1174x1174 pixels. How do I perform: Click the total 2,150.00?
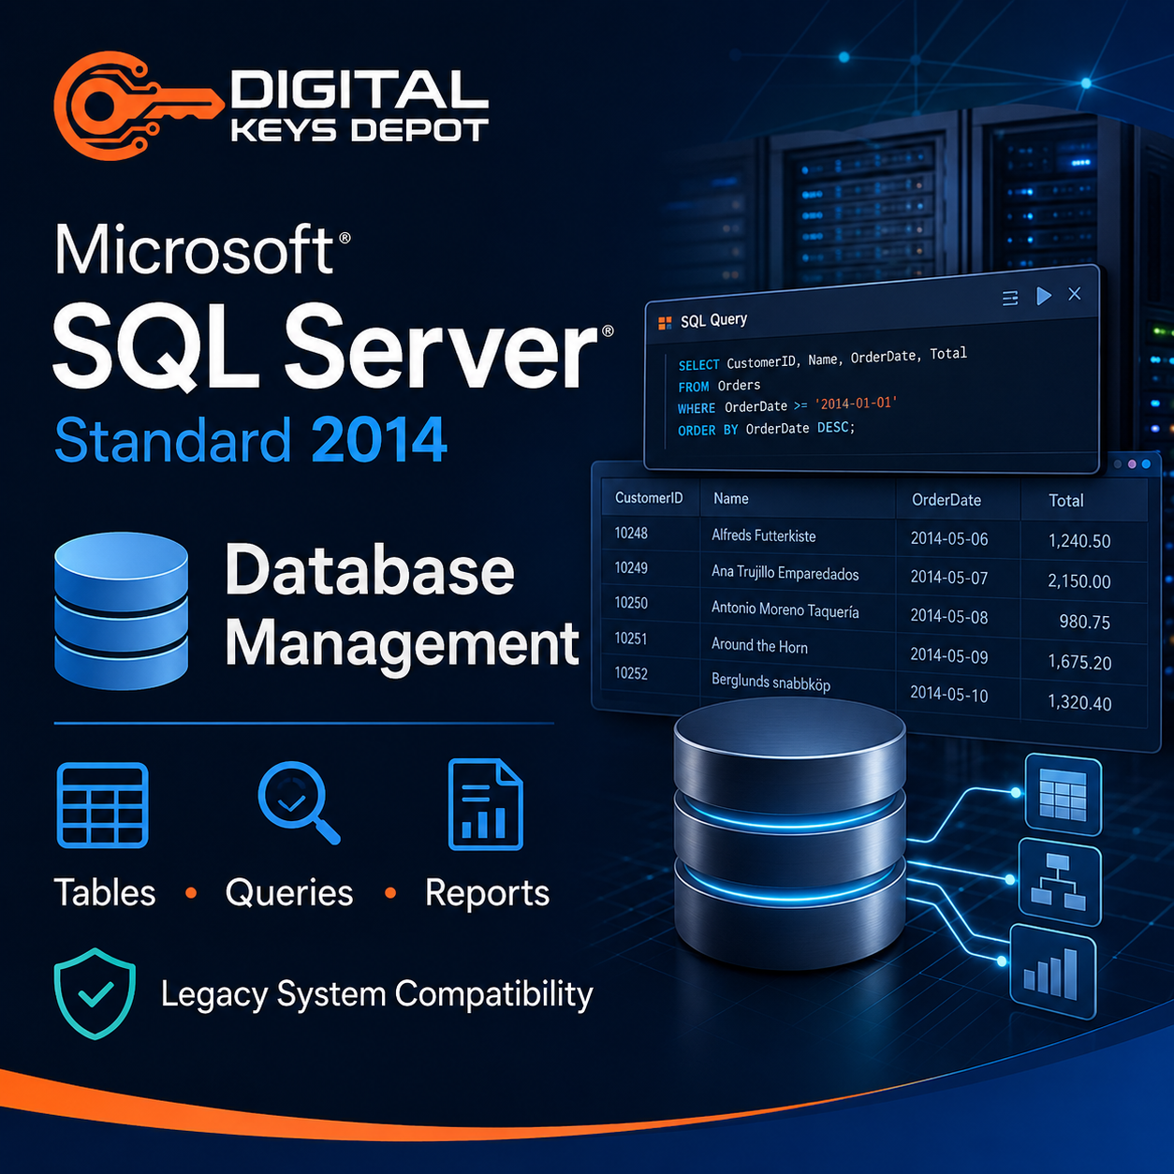(1079, 581)
